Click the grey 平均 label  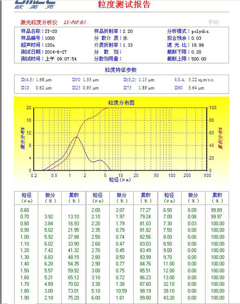213,22
